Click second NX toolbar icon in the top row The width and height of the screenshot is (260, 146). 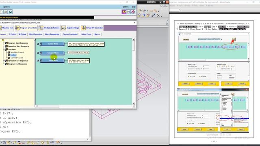[144, 11]
